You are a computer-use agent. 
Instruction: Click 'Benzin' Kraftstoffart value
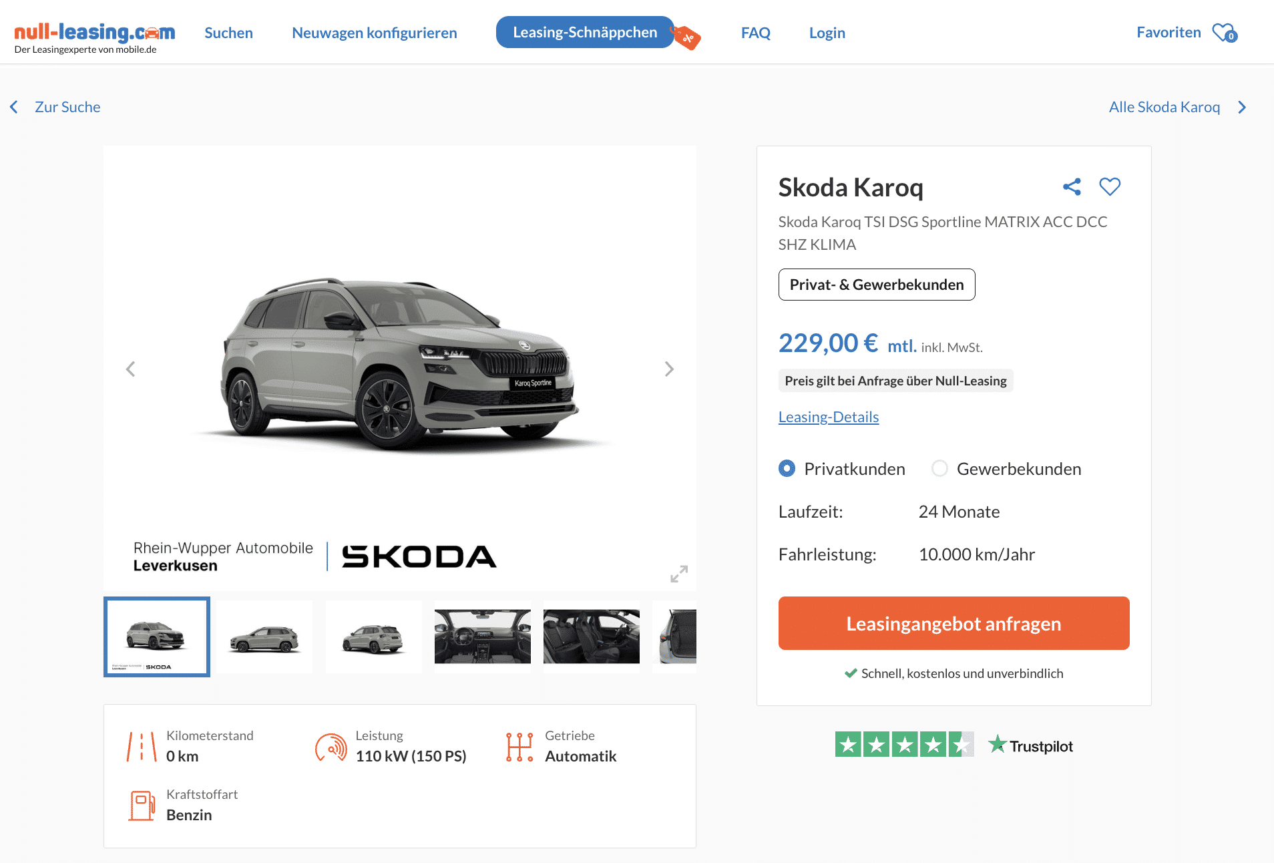[189, 815]
